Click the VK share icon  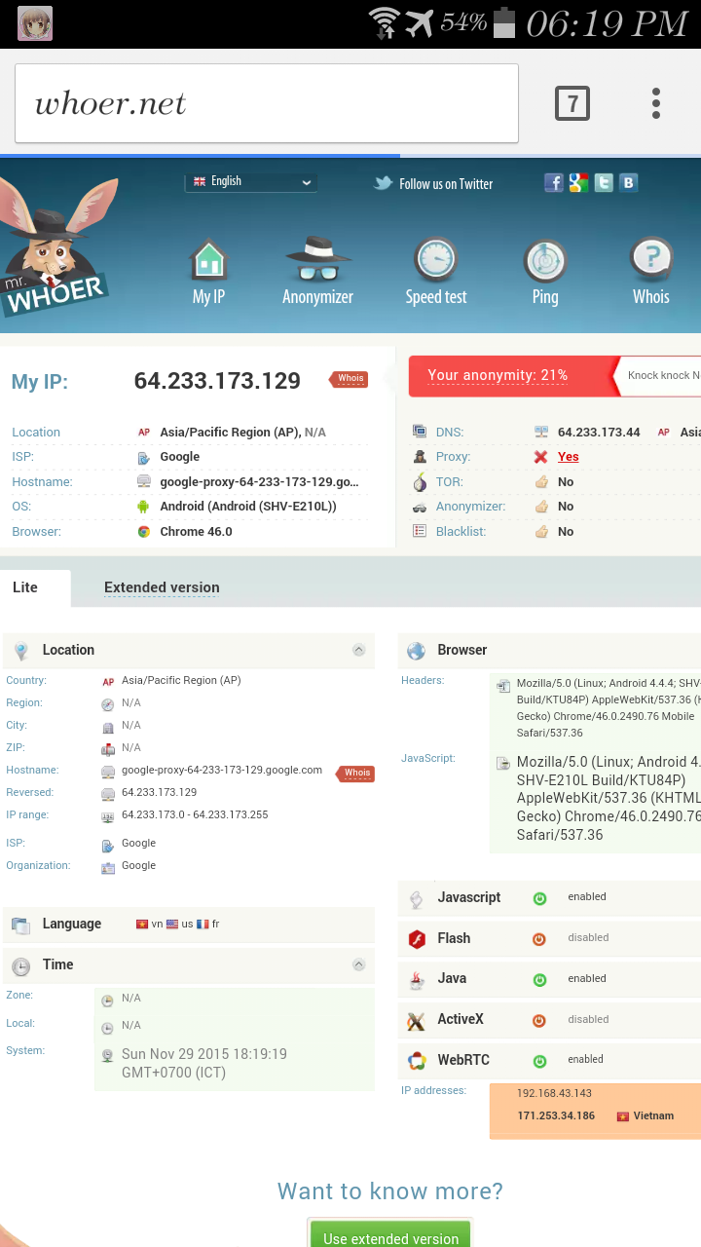(629, 182)
